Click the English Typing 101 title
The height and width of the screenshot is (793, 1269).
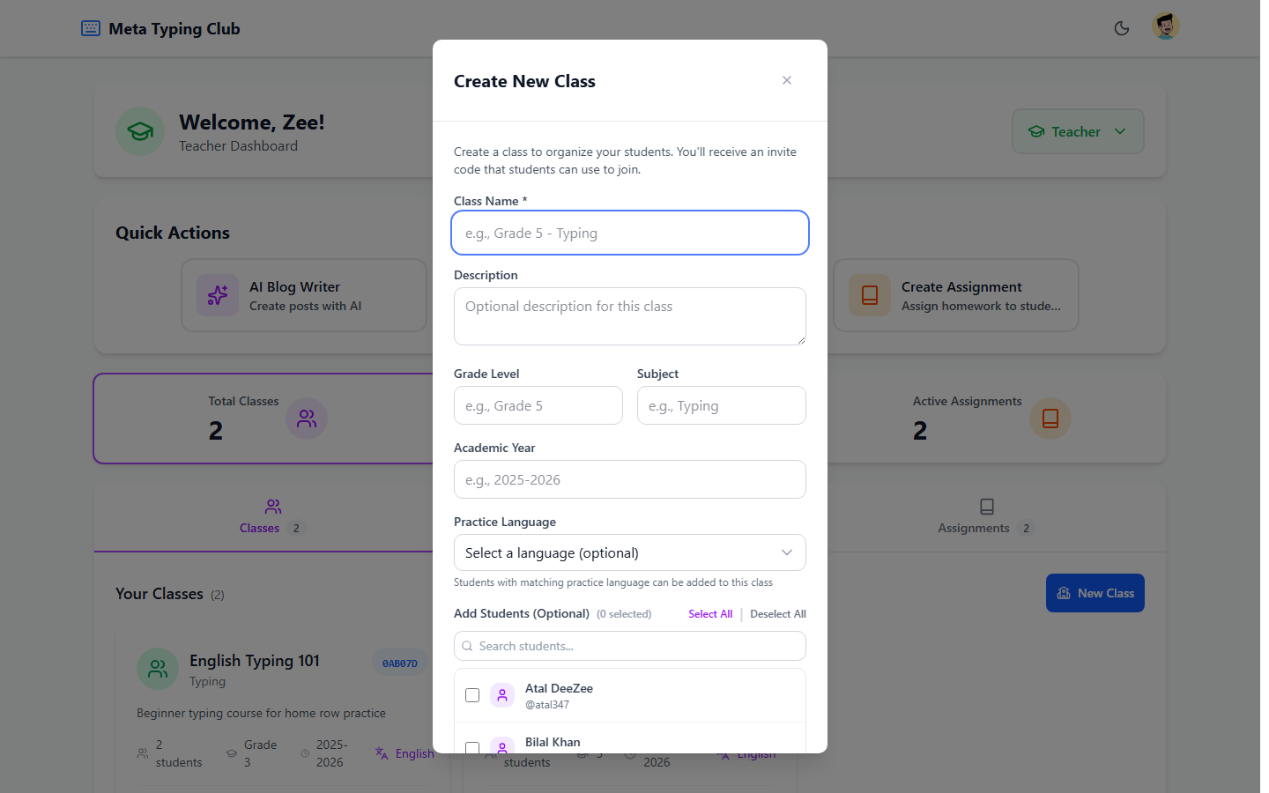pos(255,661)
